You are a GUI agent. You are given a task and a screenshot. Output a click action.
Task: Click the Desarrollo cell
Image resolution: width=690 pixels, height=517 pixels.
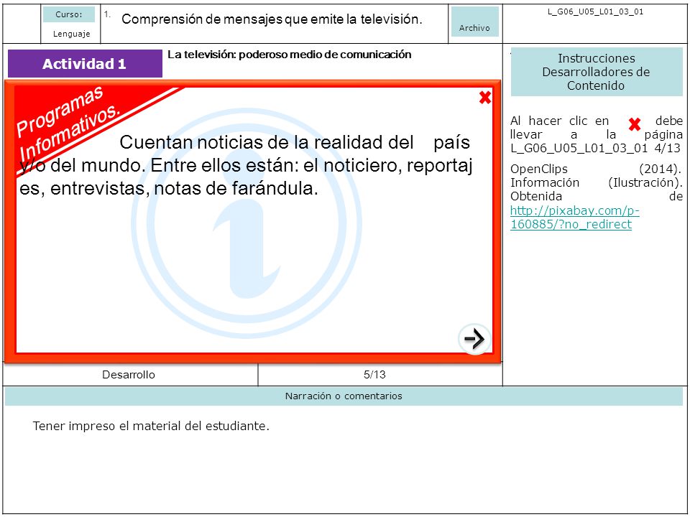[129, 375]
